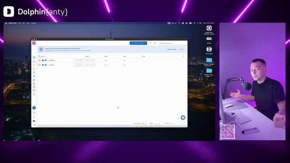Screen dimensions: 290x163
Task: Click the Windows OS icon of profile 2
Action: click(43, 60)
